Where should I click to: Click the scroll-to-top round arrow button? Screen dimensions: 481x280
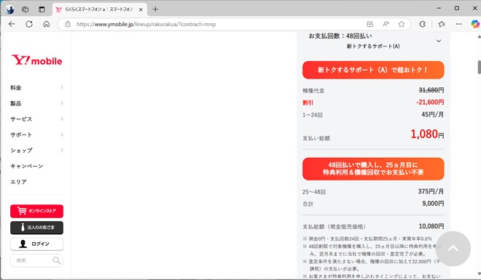pos(453,249)
